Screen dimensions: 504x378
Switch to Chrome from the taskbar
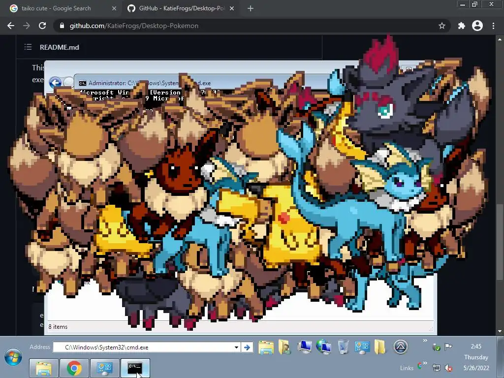click(x=74, y=368)
